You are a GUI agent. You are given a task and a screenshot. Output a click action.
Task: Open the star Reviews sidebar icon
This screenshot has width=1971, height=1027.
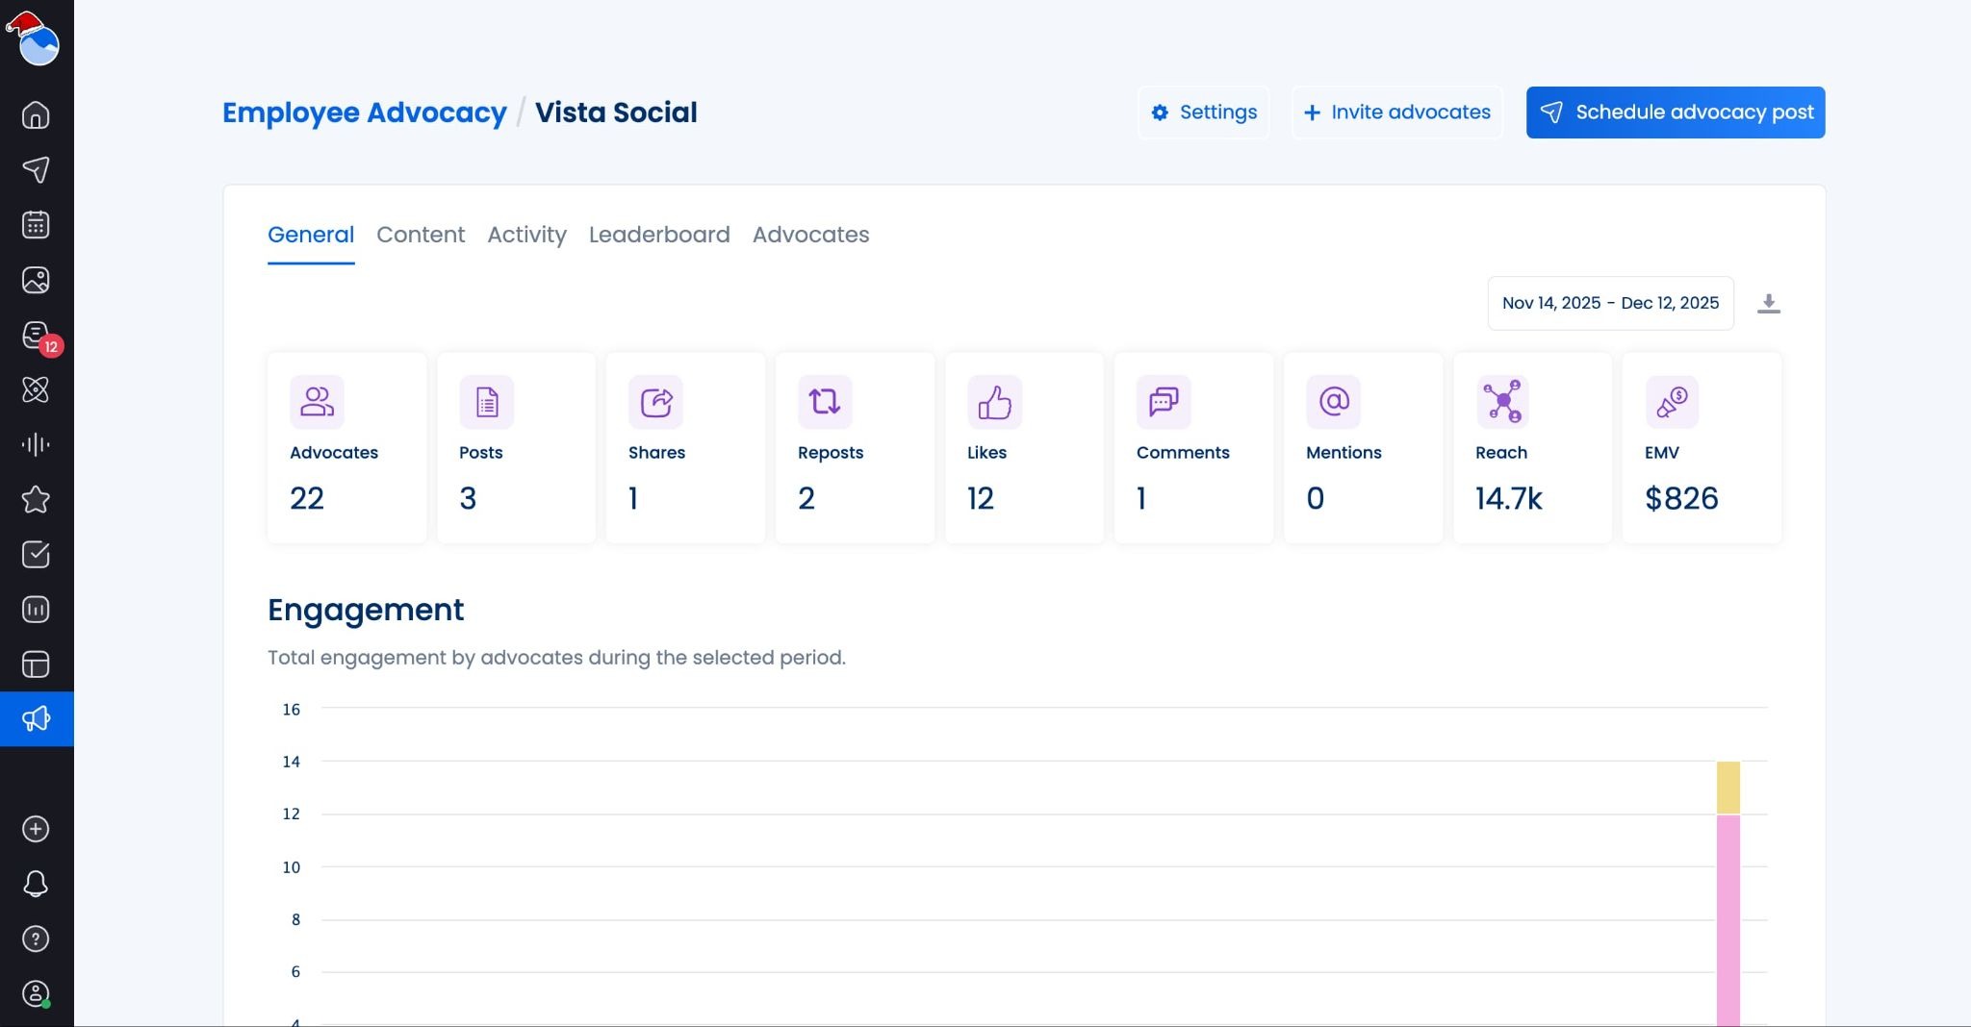pyautogui.click(x=36, y=499)
